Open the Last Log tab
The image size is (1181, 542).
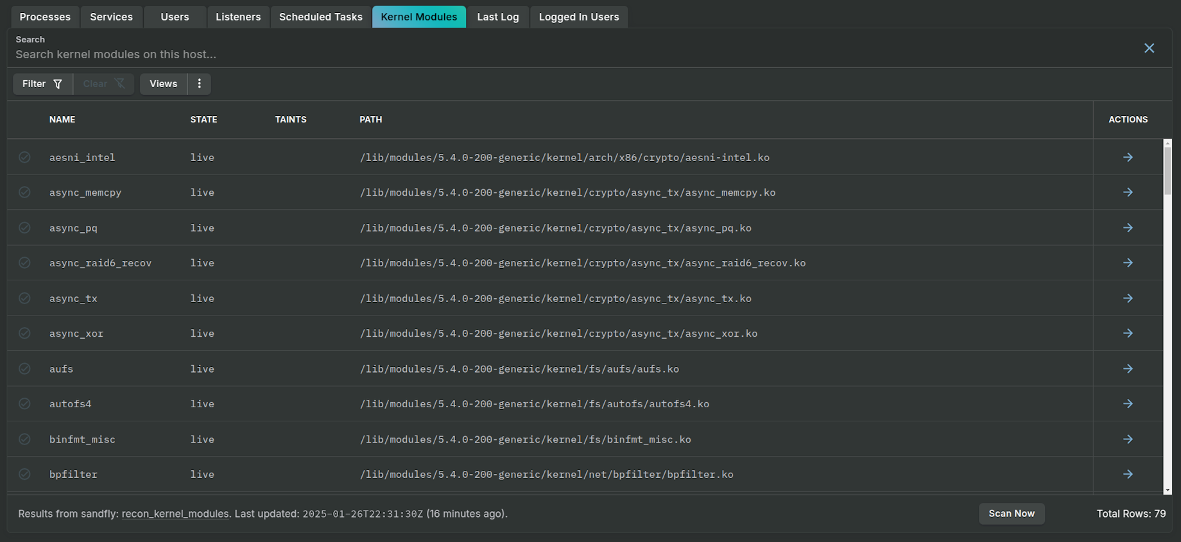point(498,17)
